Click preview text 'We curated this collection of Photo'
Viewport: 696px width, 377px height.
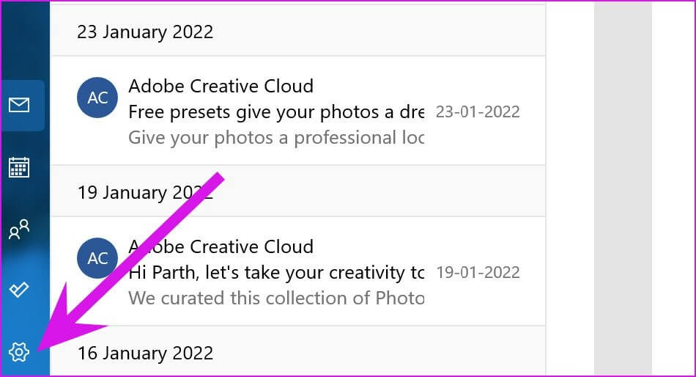point(276,298)
